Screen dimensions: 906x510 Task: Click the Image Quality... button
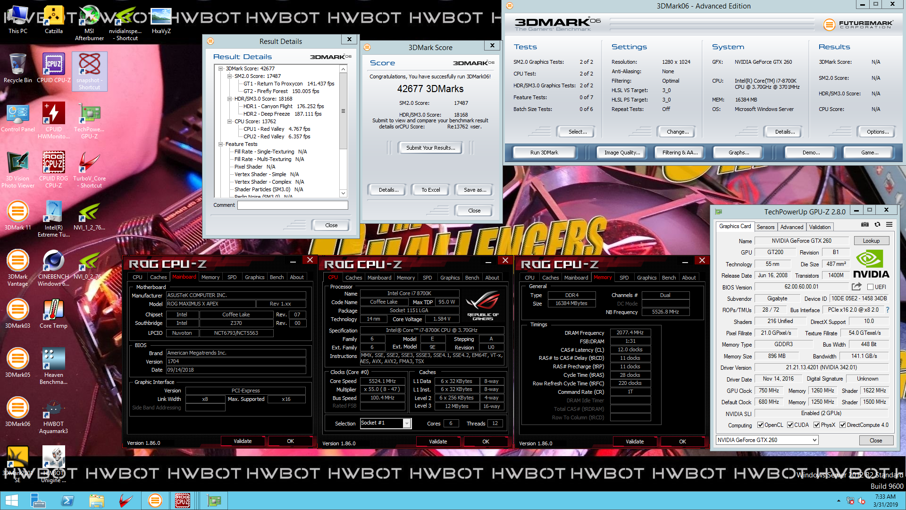point(622,153)
